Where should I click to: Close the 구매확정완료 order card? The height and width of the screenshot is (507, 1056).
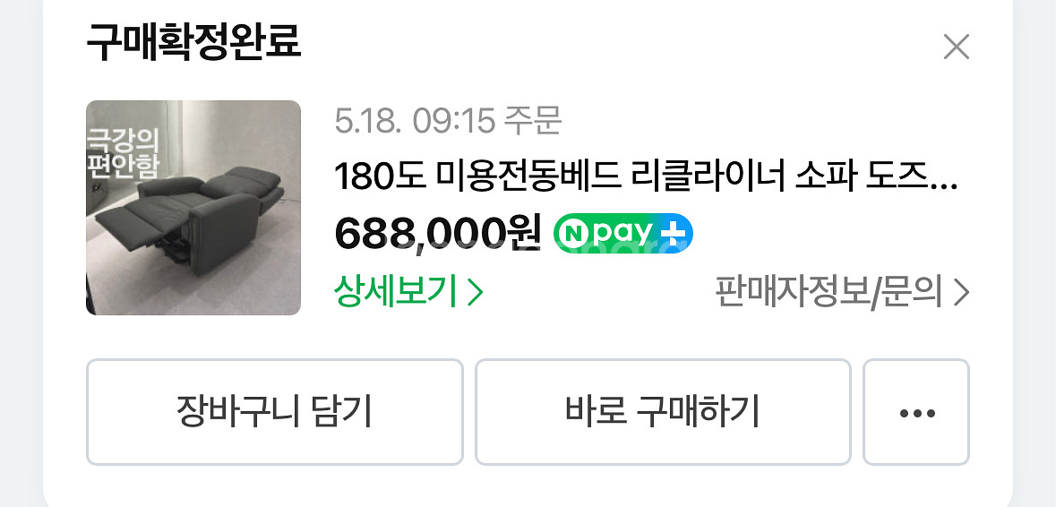956,47
